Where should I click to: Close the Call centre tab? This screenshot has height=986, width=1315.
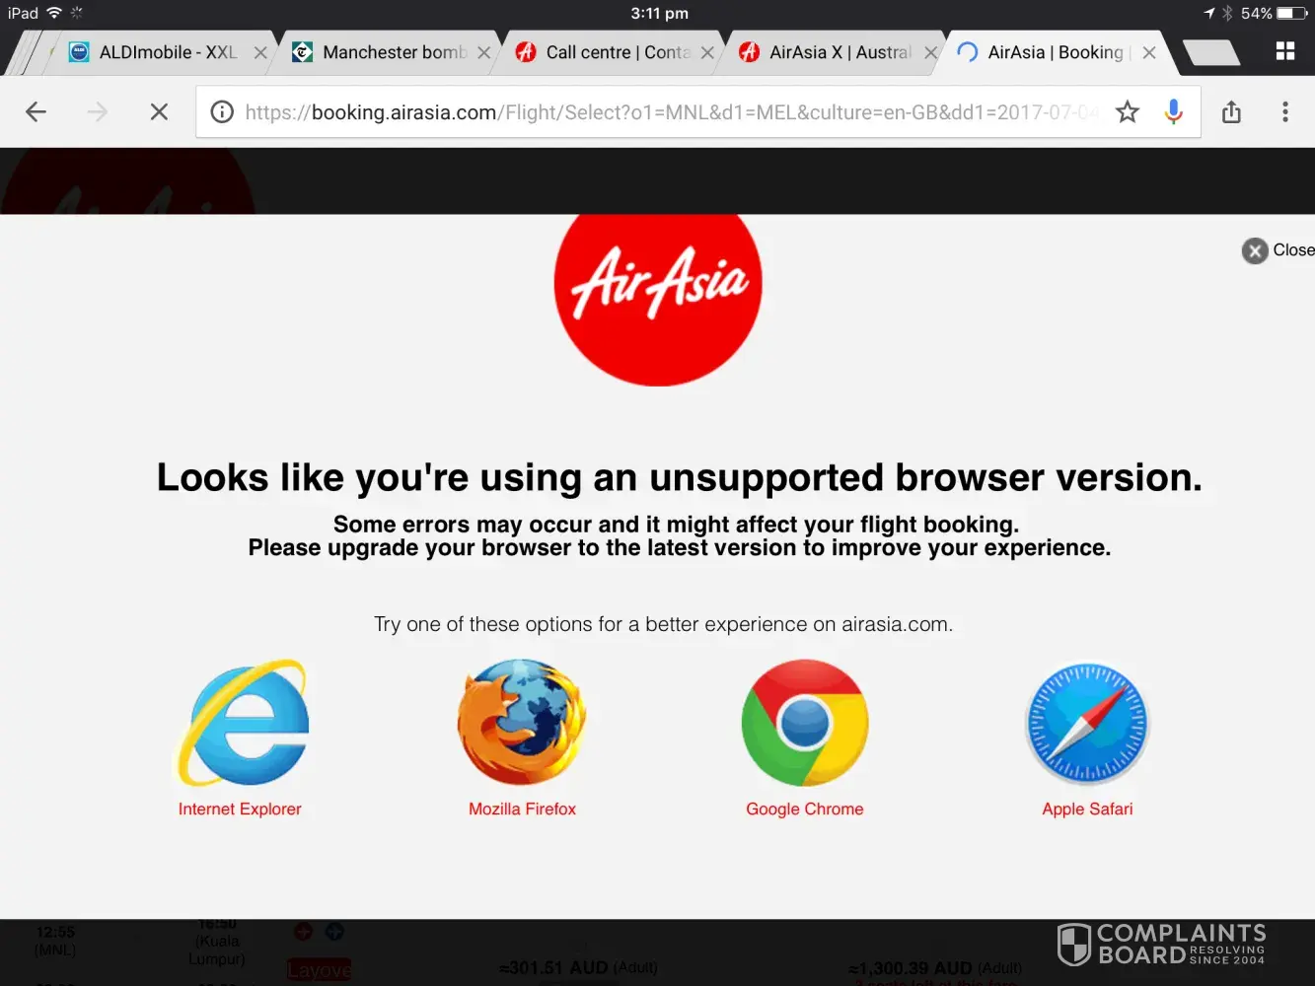pos(707,53)
